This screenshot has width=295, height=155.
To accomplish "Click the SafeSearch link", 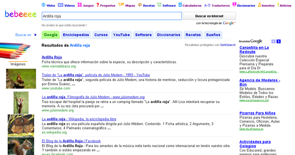I will coord(228,45).
